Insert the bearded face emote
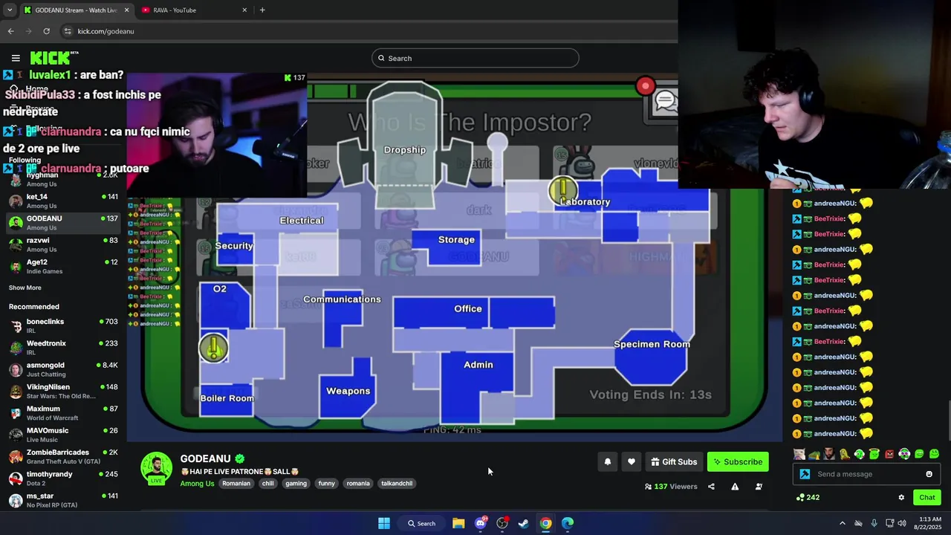Viewport: 951px width, 535px height. click(x=829, y=454)
